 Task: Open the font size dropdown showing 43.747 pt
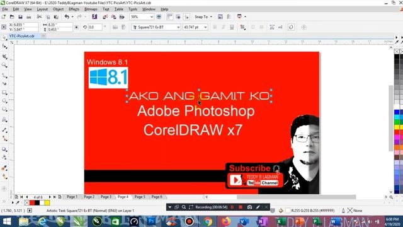[205, 27]
